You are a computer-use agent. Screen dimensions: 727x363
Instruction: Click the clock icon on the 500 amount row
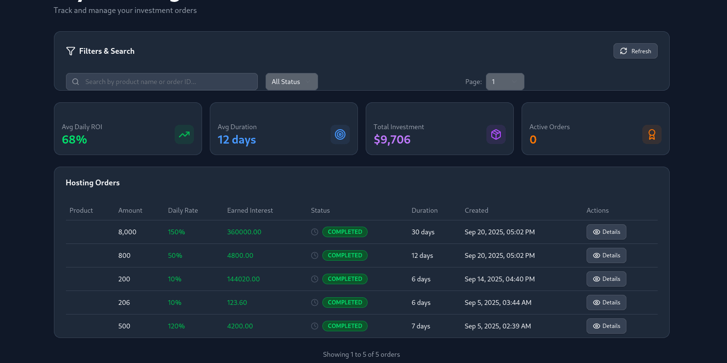pos(314,326)
